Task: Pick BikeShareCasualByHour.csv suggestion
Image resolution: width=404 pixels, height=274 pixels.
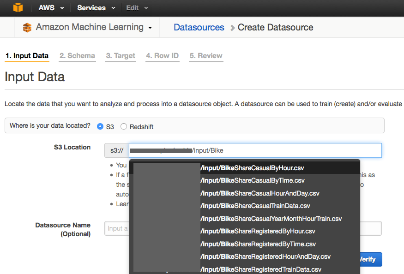Action: (245, 168)
